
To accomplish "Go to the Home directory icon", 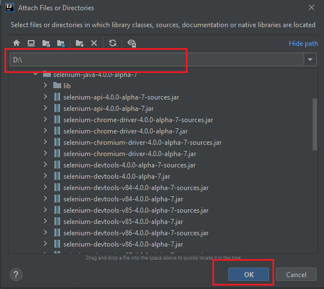I will click(16, 44).
